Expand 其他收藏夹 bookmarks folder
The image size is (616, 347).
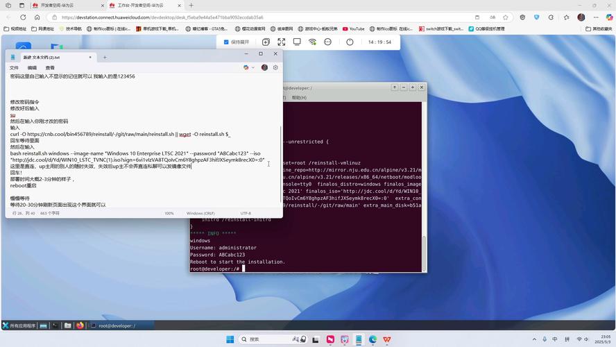[598, 29]
